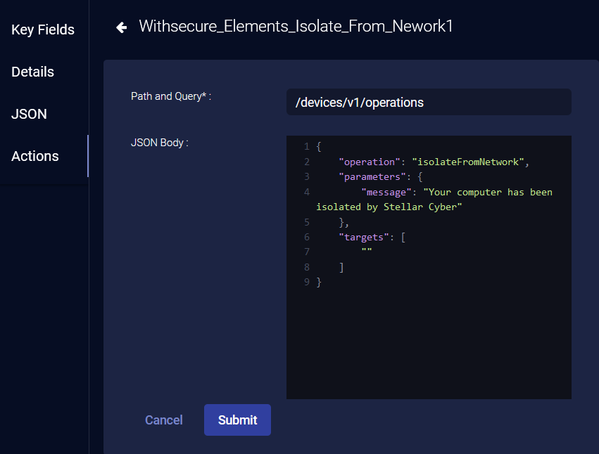Click the "operation" key in JSON

pyautogui.click(x=370, y=162)
